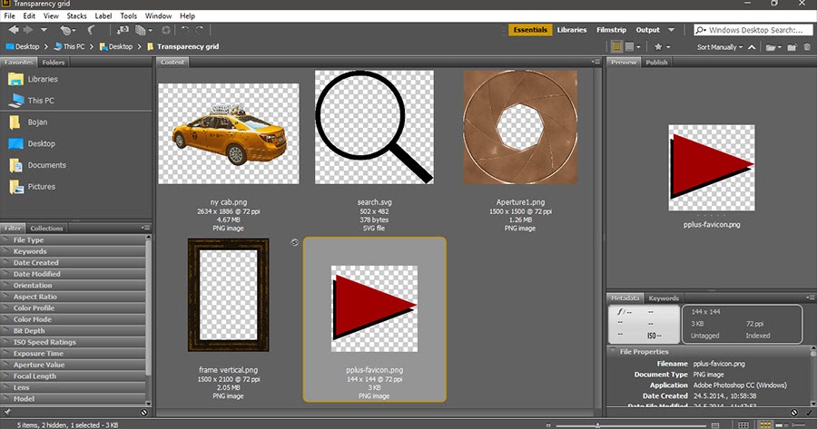The image size is (817, 429).
Task: Click the Rotate 90° counterclockwise icon
Action: pyautogui.click(x=186, y=30)
